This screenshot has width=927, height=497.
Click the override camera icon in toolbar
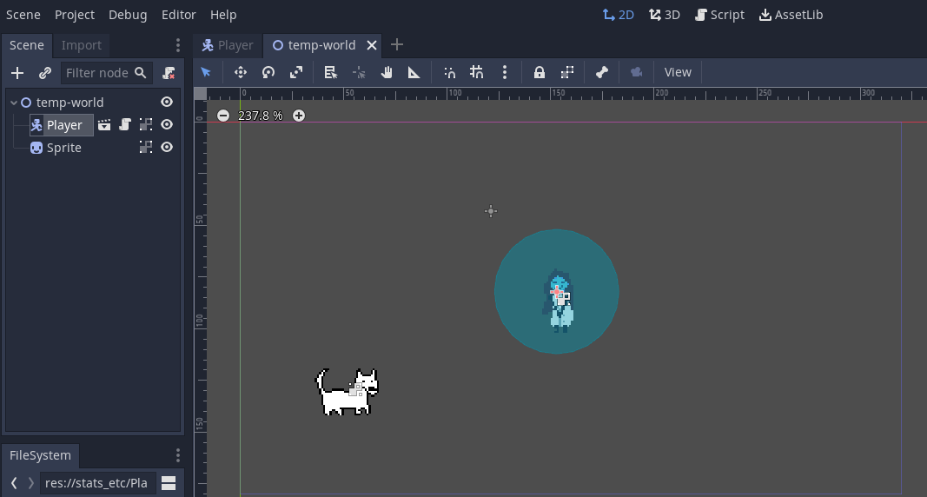[636, 72]
